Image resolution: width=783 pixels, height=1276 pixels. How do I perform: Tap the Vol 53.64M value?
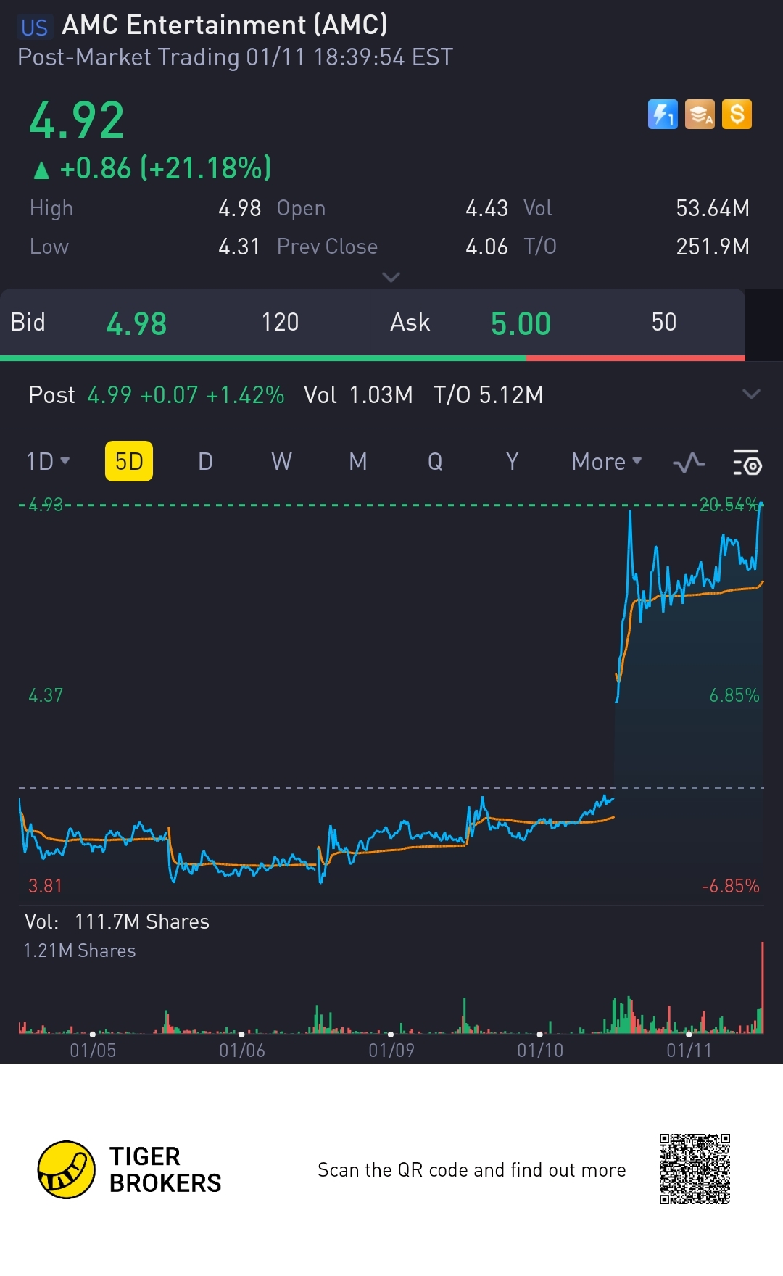[713, 208]
